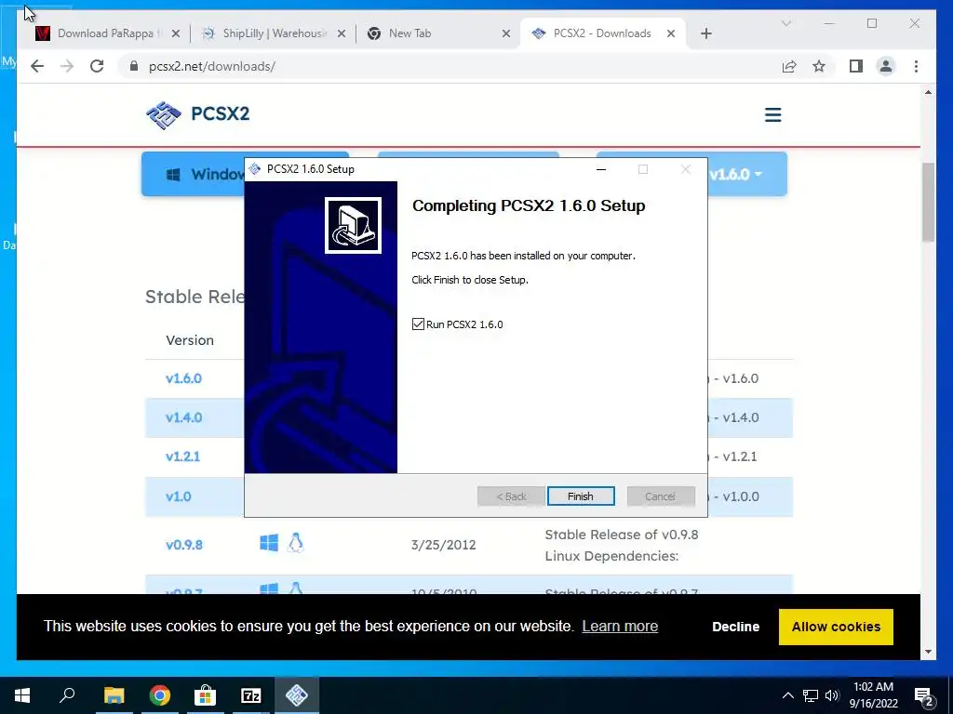The image size is (953, 714).
Task: Open the PCSX2 site hamburger menu
Action: pos(772,114)
